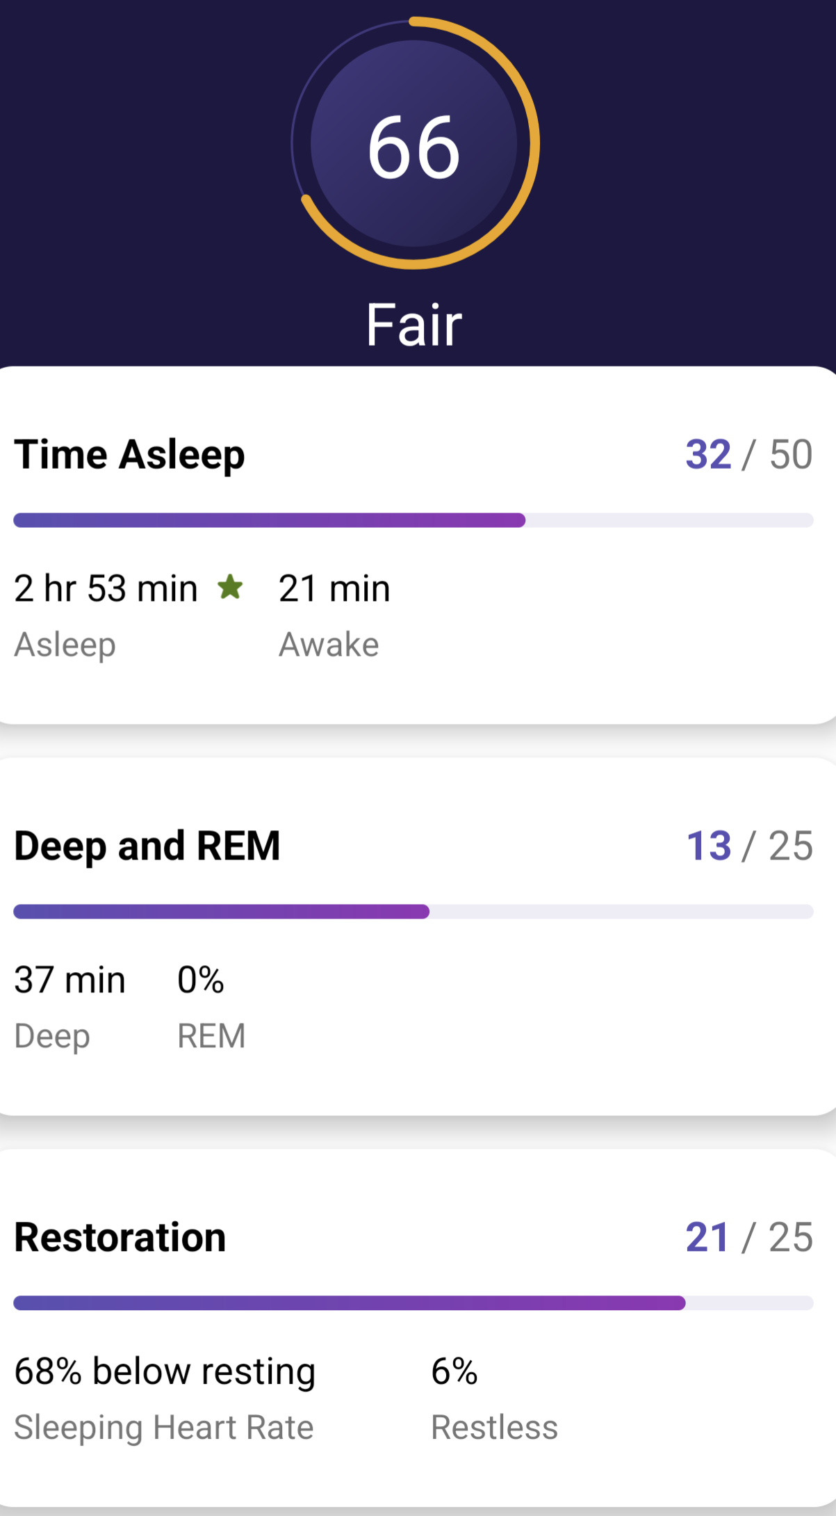The image size is (836, 1516).
Task: Tap the Asleep label
Action: tap(65, 645)
